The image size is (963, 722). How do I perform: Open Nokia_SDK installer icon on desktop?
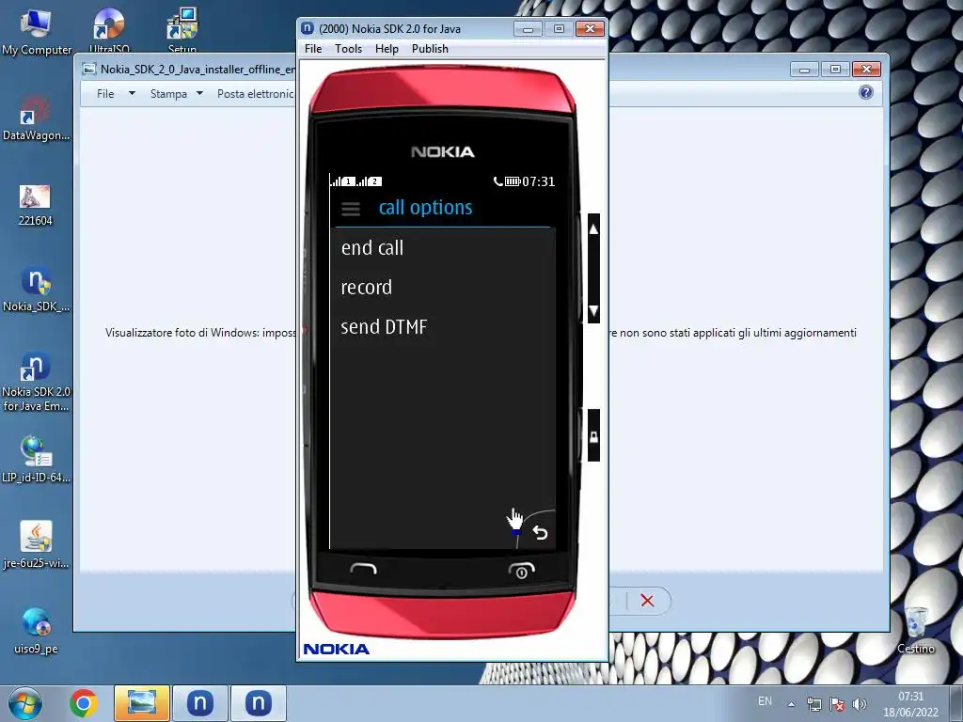[36, 290]
